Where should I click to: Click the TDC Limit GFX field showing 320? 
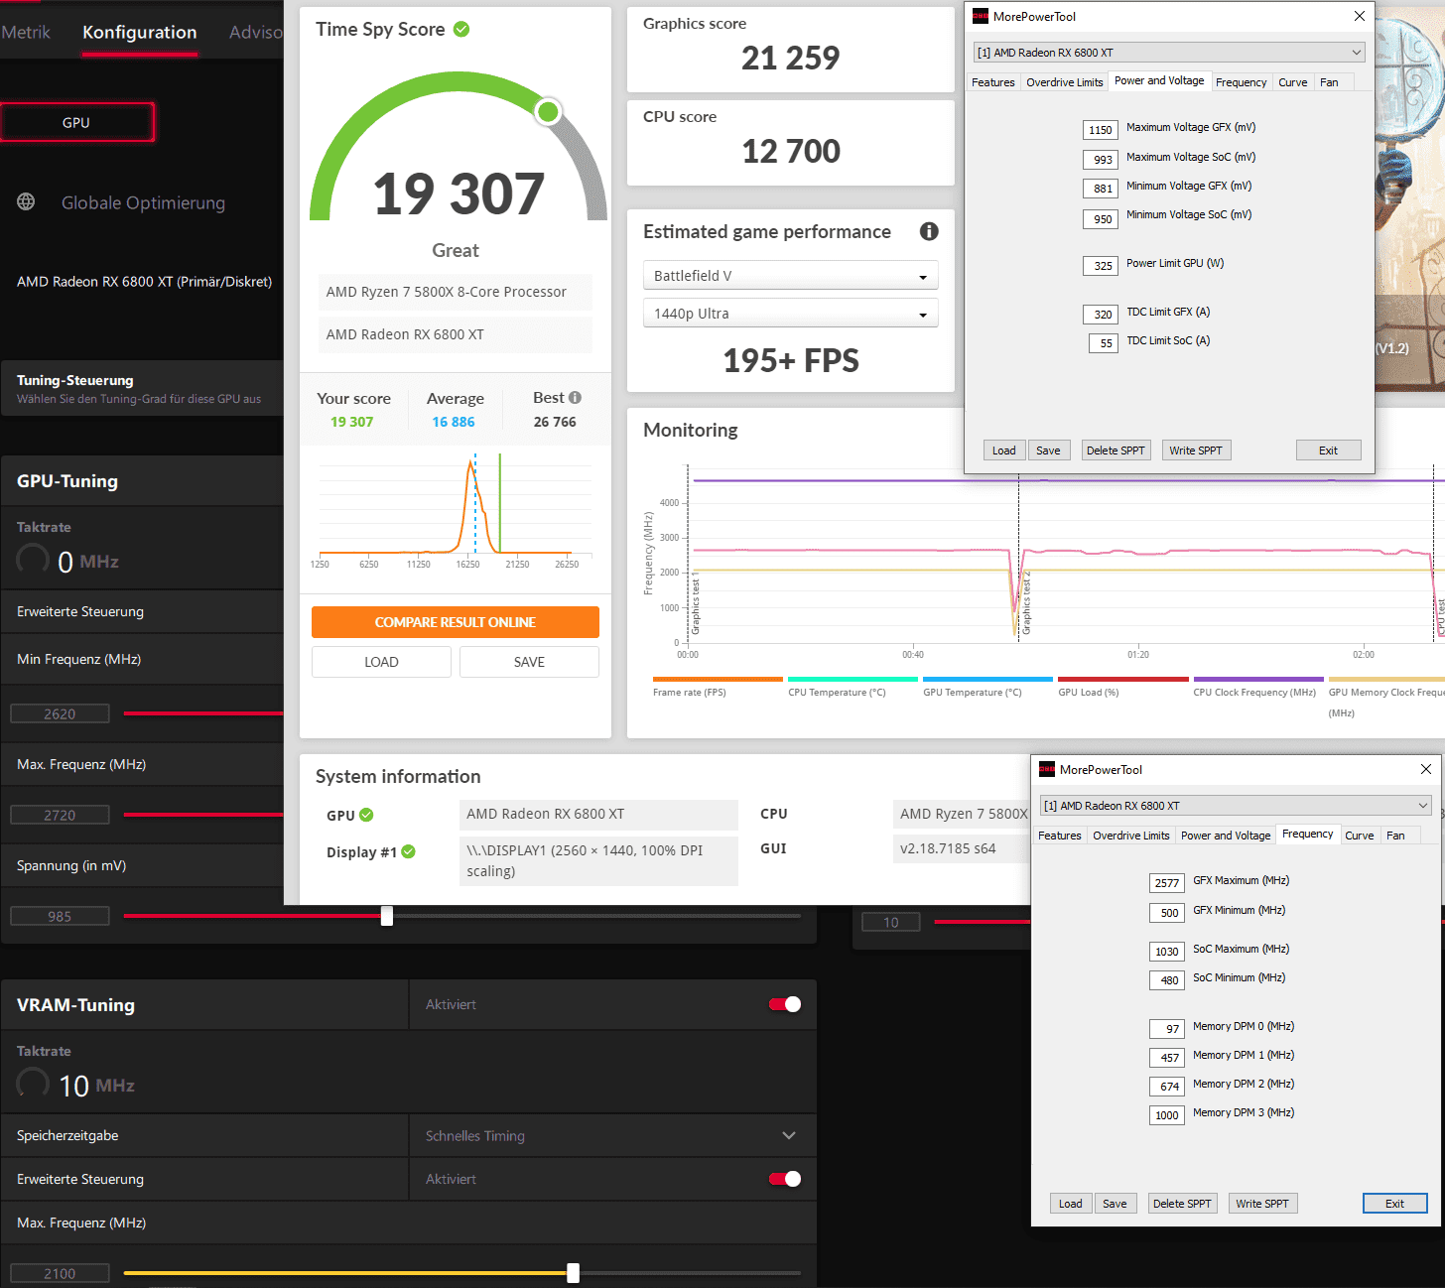click(x=1103, y=315)
